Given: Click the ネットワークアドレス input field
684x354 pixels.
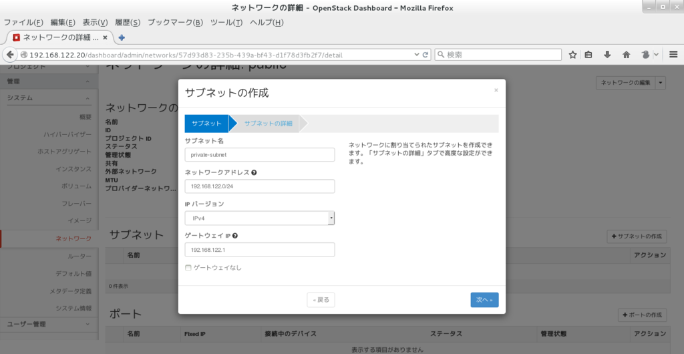Looking at the screenshot, I should [260, 186].
